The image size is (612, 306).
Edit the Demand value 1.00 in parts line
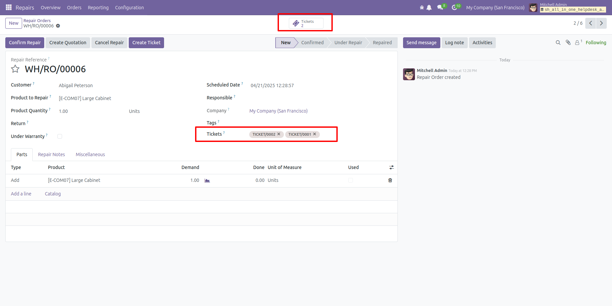(195, 180)
